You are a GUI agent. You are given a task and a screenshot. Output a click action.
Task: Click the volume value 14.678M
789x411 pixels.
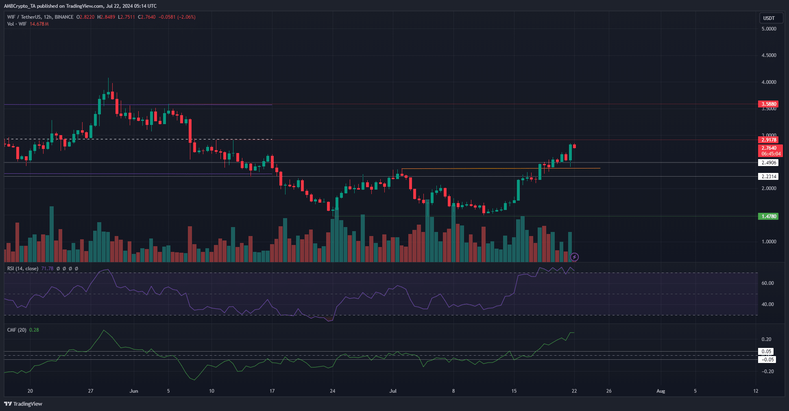(x=39, y=24)
